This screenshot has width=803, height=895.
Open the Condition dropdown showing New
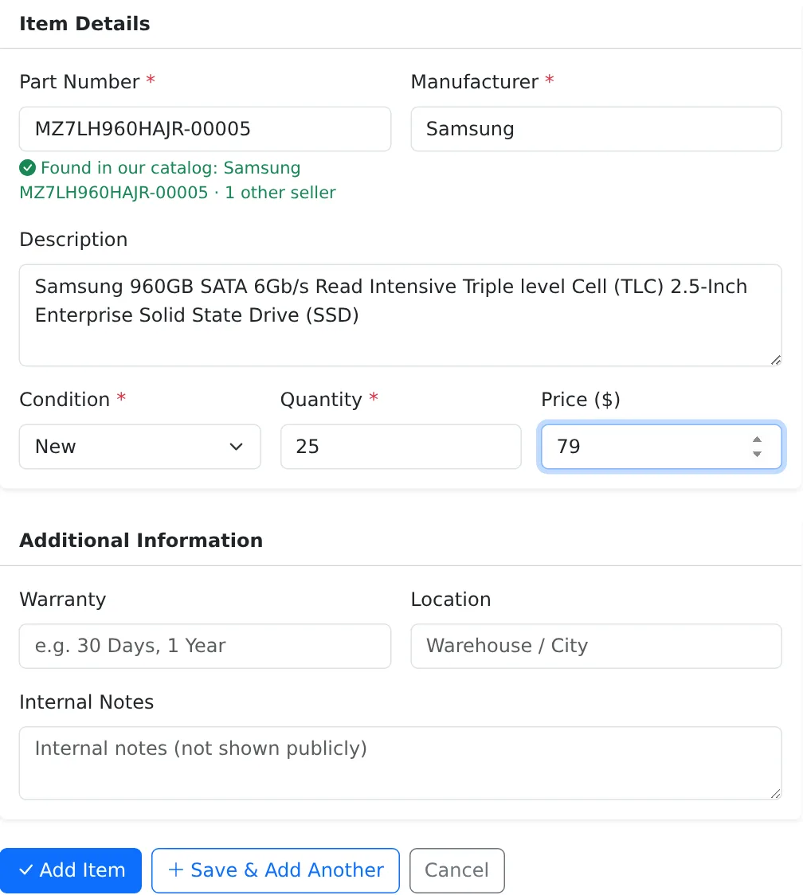140,447
